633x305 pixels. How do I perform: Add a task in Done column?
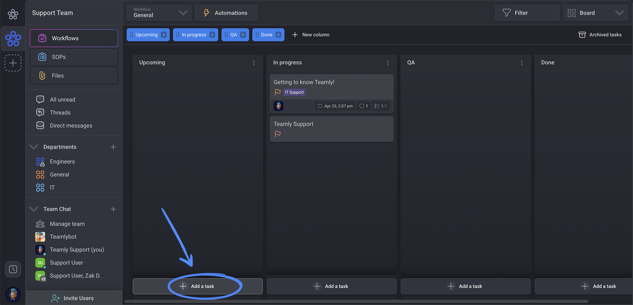584,286
